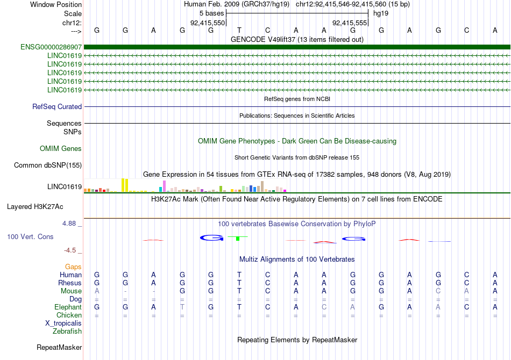Click the 92,415,550 coordinate tick label
511x360 pixels.
(208, 23)
